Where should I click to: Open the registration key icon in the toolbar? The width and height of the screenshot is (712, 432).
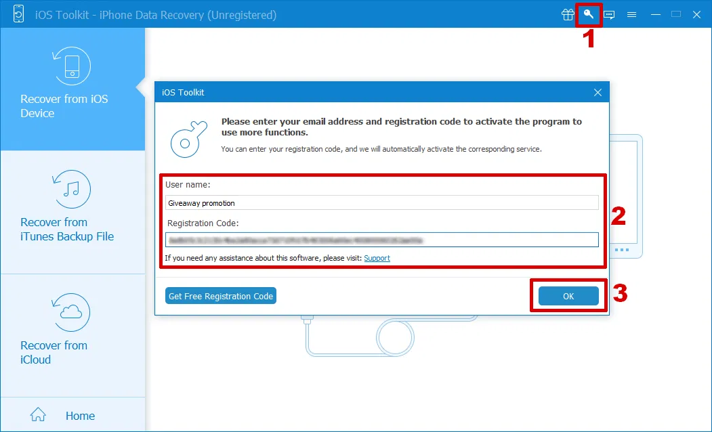click(x=589, y=14)
